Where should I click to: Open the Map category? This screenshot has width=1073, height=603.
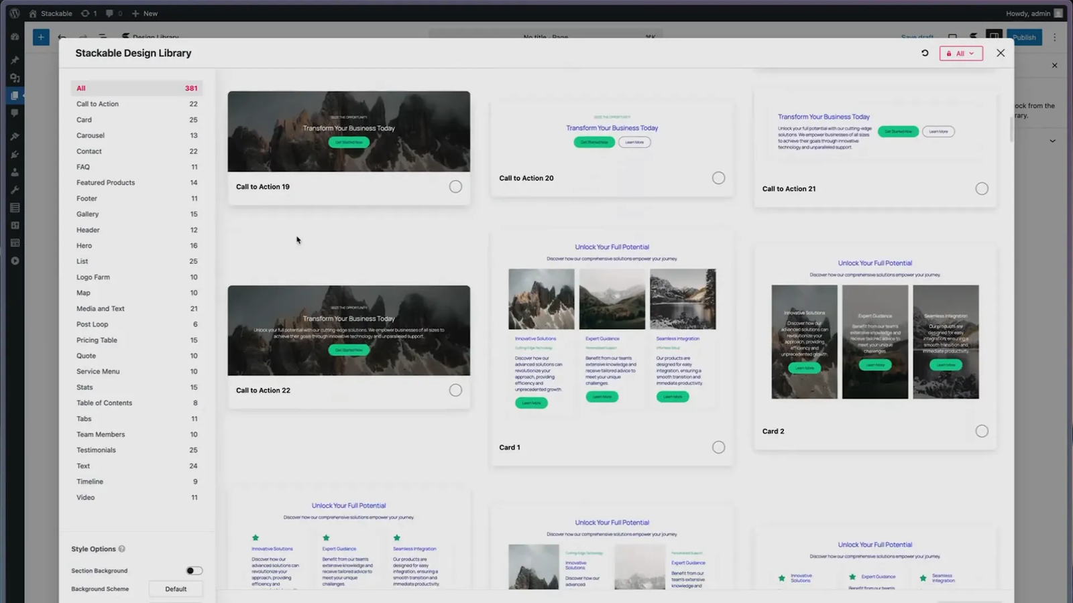tap(137, 293)
